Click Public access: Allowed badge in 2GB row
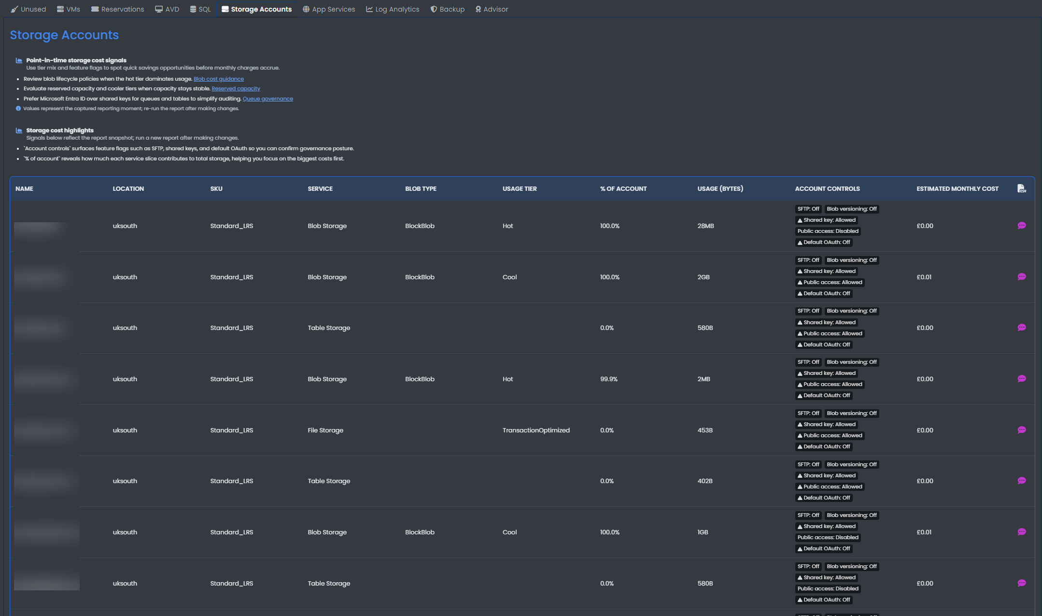 [x=830, y=282]
